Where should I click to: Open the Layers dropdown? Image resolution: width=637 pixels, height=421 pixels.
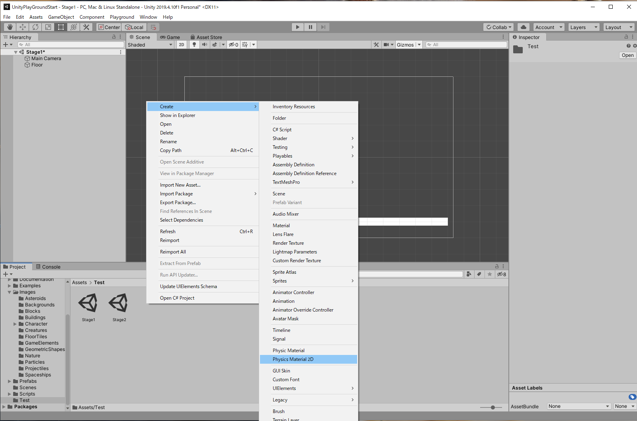pyautogui.click(x=584, y=27)
